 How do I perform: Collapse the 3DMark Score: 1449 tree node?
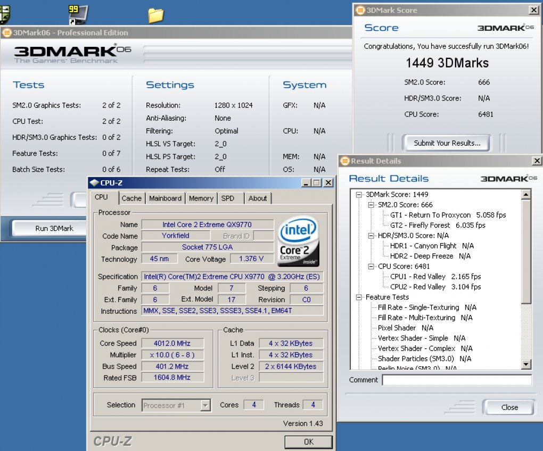(359, 194)
